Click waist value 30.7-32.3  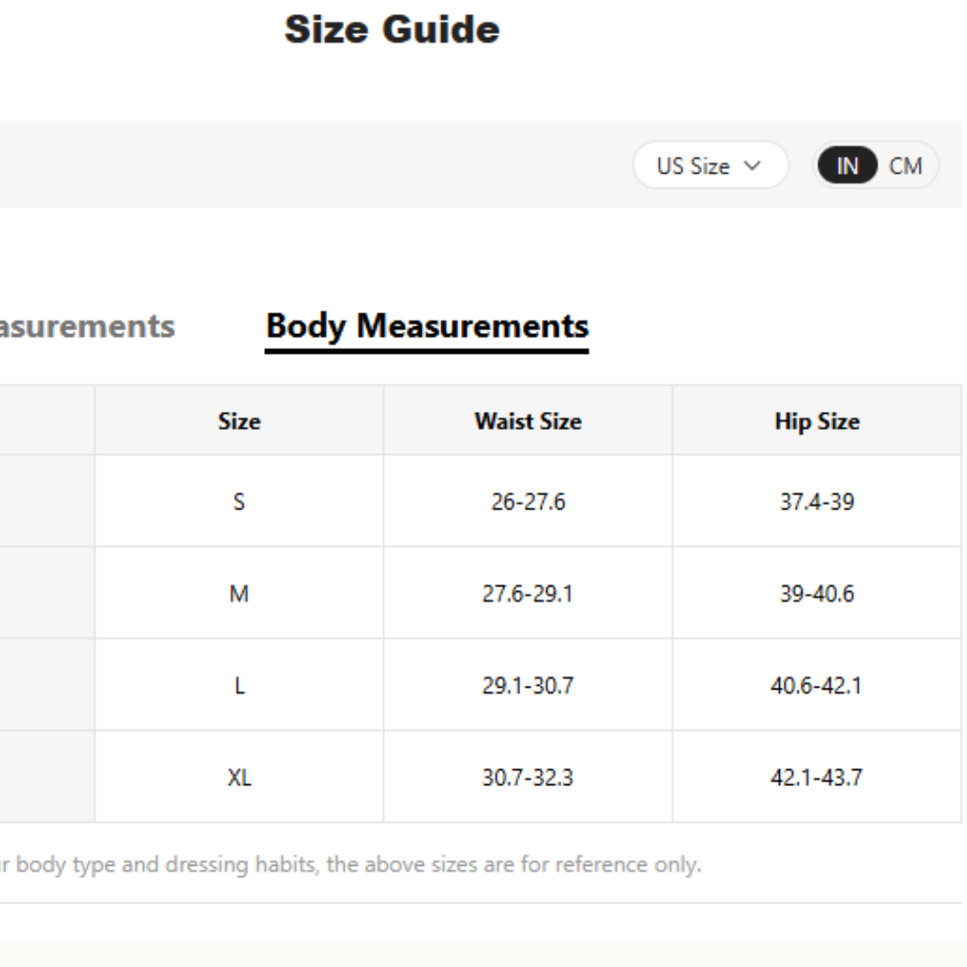(x=528, y=777)
